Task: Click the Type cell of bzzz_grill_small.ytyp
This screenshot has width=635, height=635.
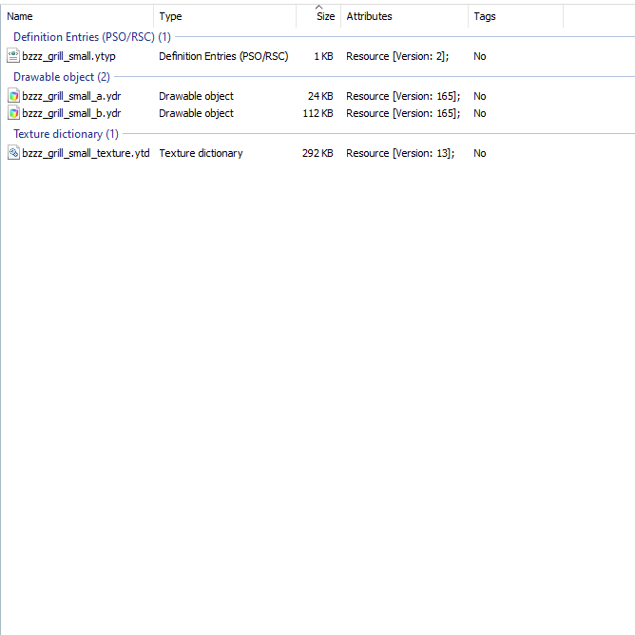Action: [x=223, y=56]
